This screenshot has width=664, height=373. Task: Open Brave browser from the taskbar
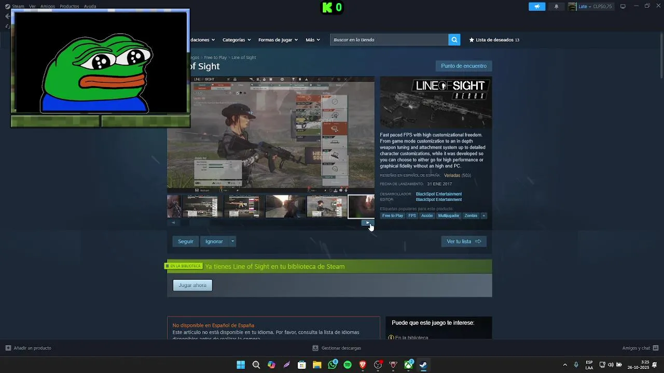(363, 365)
